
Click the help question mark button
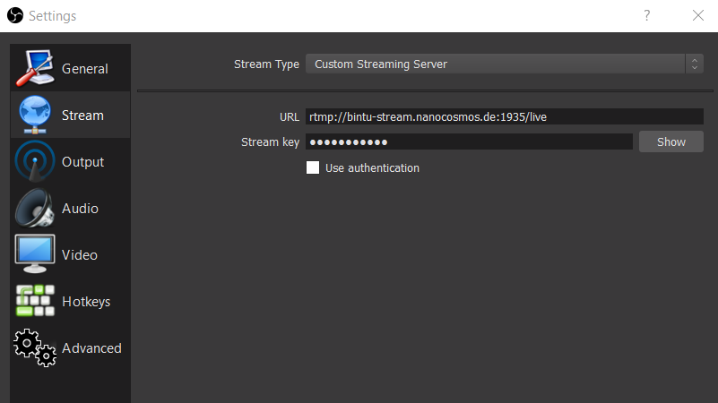646,15
